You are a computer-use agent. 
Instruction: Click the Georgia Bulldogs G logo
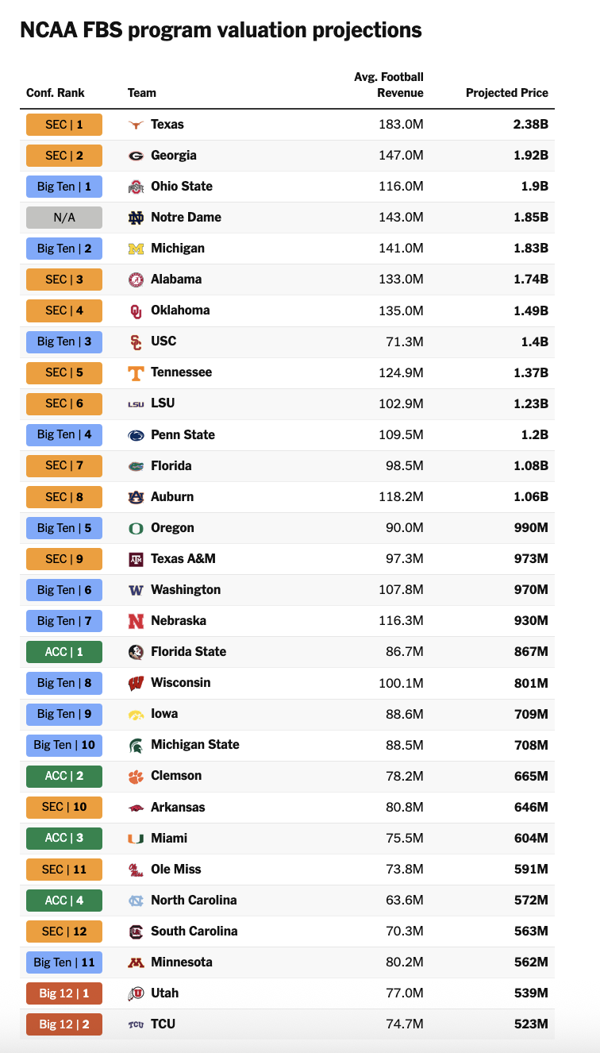[137, 156]
